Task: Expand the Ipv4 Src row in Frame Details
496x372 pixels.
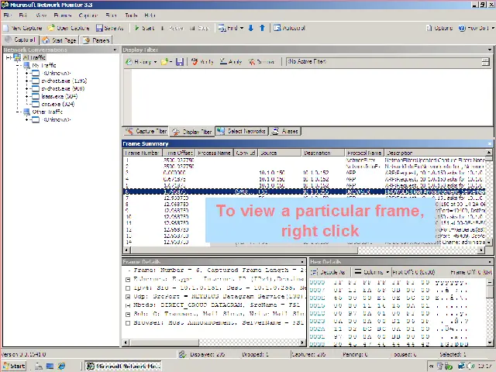Action: tap(128, 288)
